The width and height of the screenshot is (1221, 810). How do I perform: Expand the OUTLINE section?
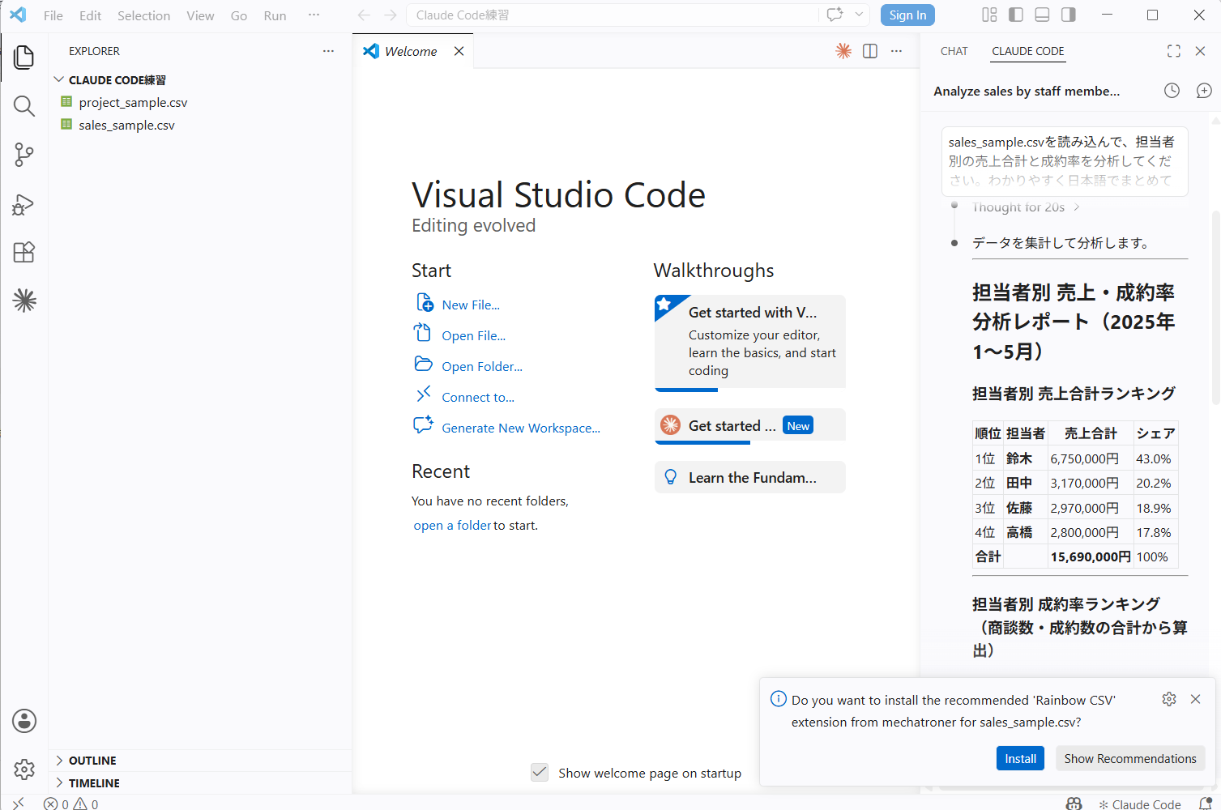(92, 761)
